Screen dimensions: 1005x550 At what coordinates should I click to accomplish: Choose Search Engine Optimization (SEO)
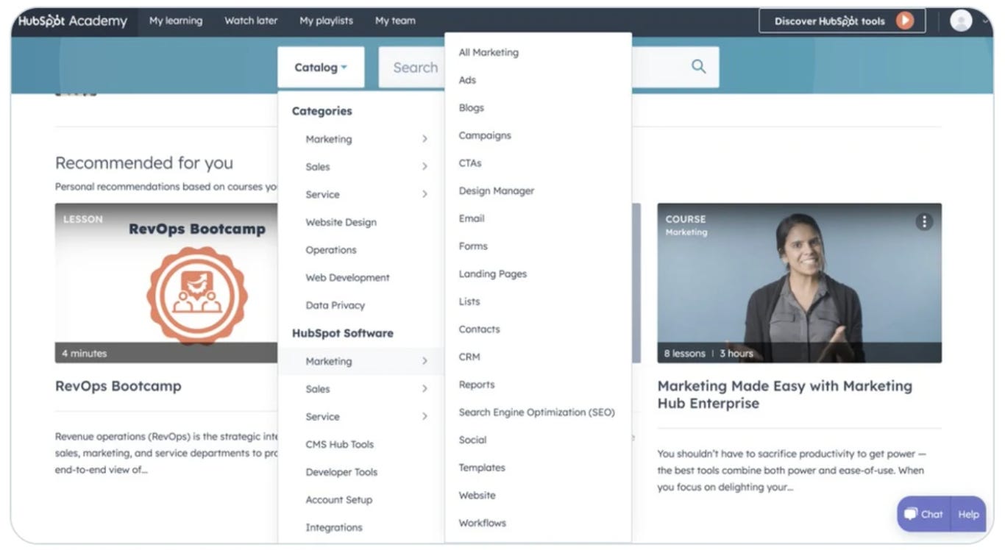(536, 413)
